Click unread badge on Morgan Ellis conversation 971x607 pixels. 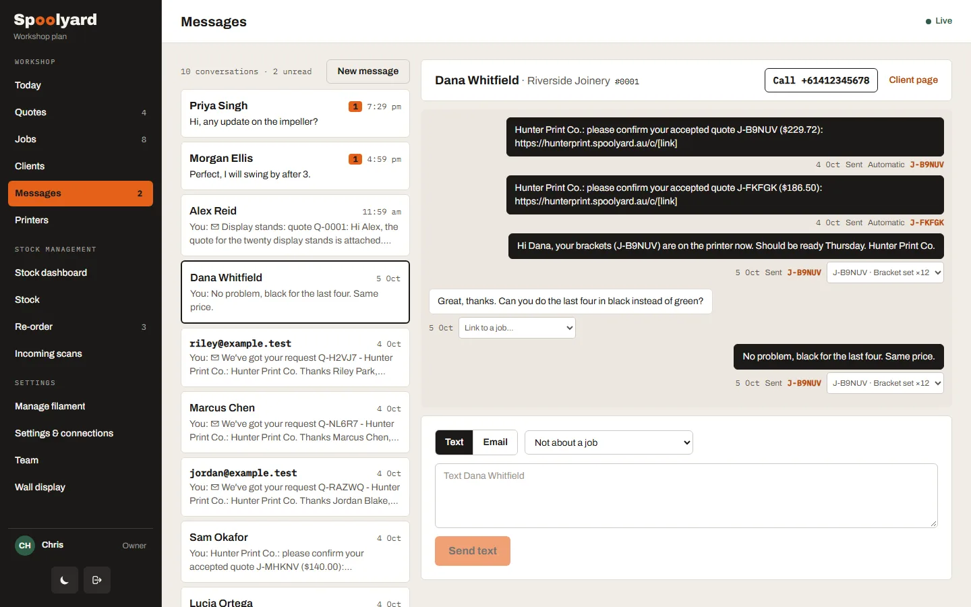(x=355, y=159)
